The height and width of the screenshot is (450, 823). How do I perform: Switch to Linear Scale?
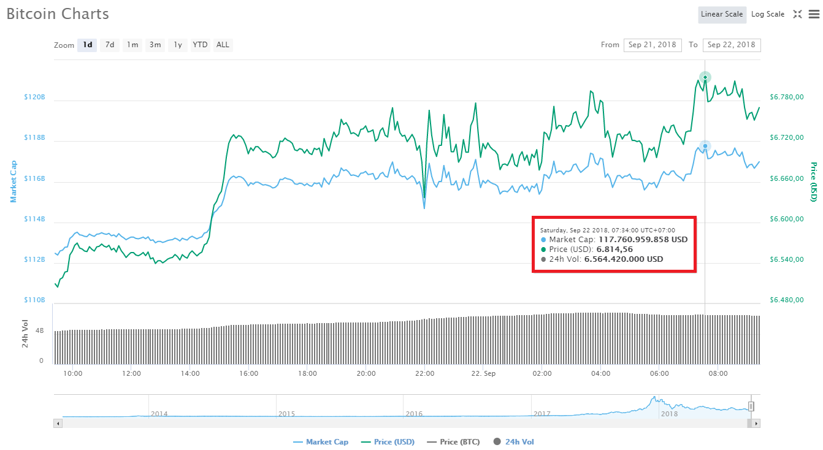pos(722,14)
